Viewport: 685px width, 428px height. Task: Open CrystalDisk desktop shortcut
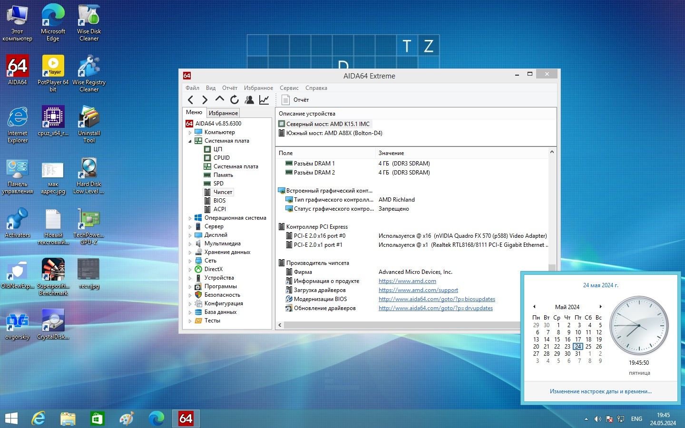pyautogui.click(x=53, y=324)
